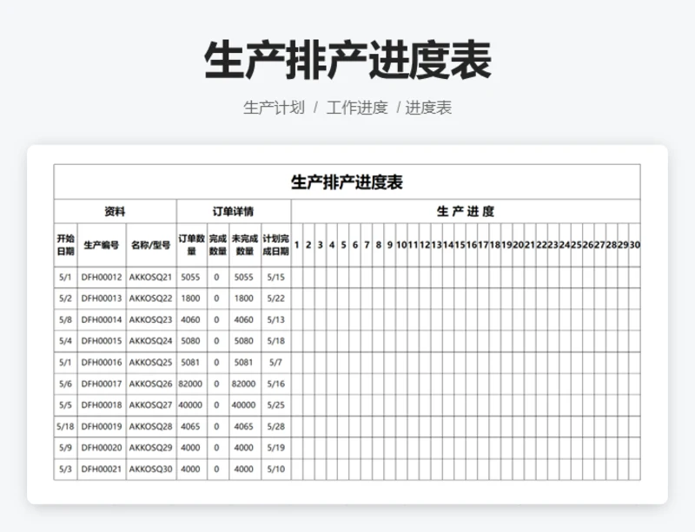Click unfinished quantity 5081 for DFH00016
Screen dimensions: 695x532
coord(244,363)
